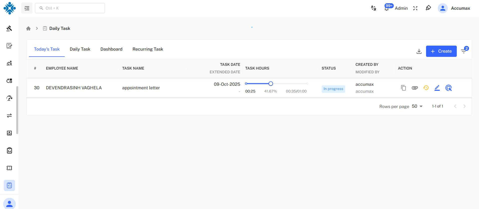
Task: Click the In progress status badge
Action: click(333, 89)
